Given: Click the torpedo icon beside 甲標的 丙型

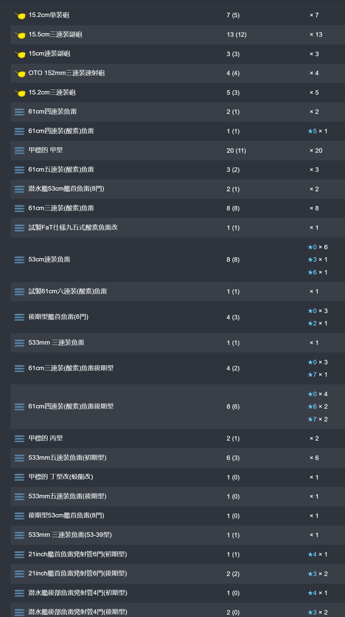Looking at the screenshot, I should tap(19, 438).
